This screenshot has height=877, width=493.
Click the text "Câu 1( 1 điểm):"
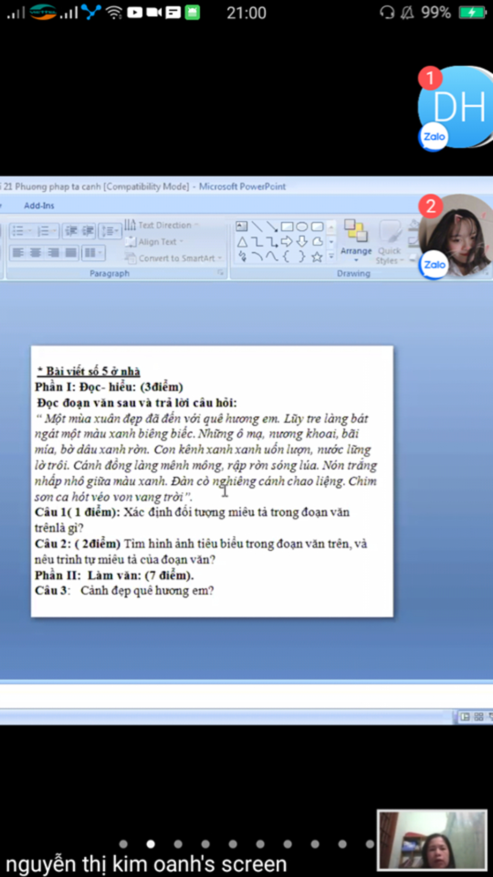[78, 512]
